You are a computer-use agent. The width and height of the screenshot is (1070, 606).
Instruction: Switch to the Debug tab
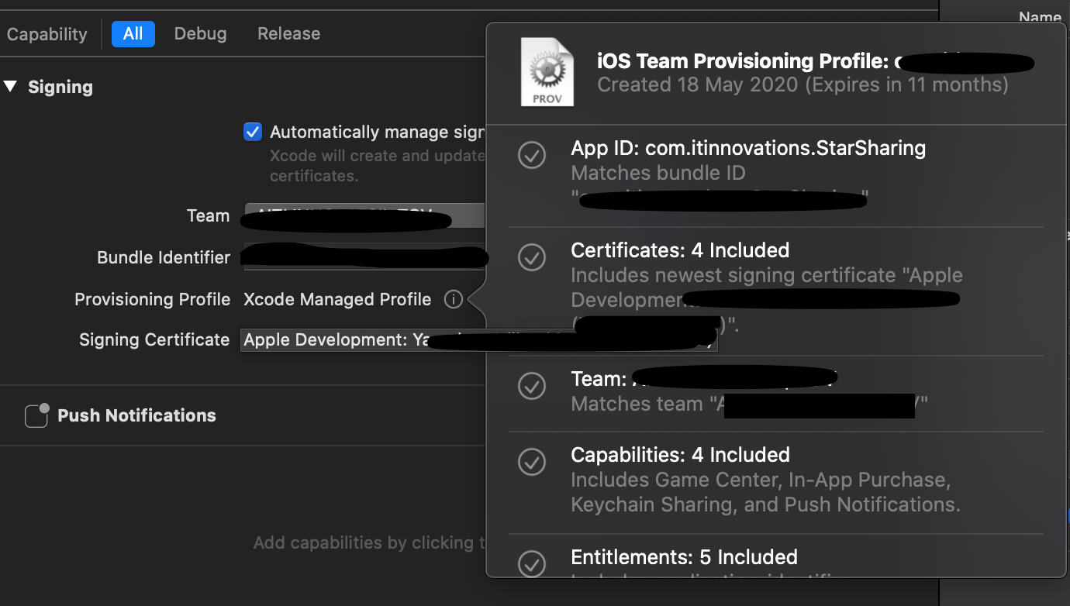tap(200, 33)
